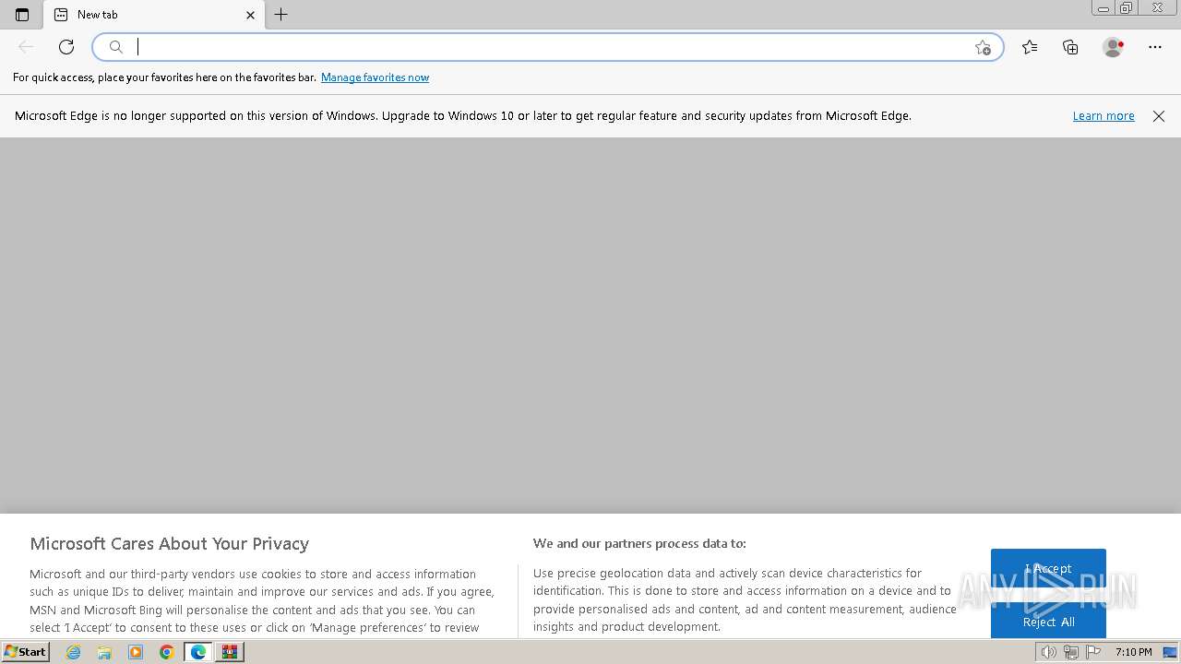This screenshot has width=1181, height=664.
Task: Launch Internet Explorer from taskbar
Action: point(73,652)
